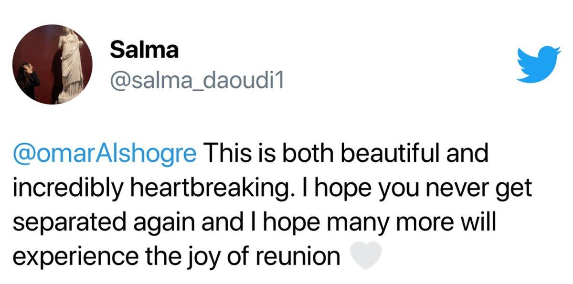Click the word "separated" in the tweet
Image resolution: width=573 pixels, height=284 pixels.
click(x=62, y=223)
